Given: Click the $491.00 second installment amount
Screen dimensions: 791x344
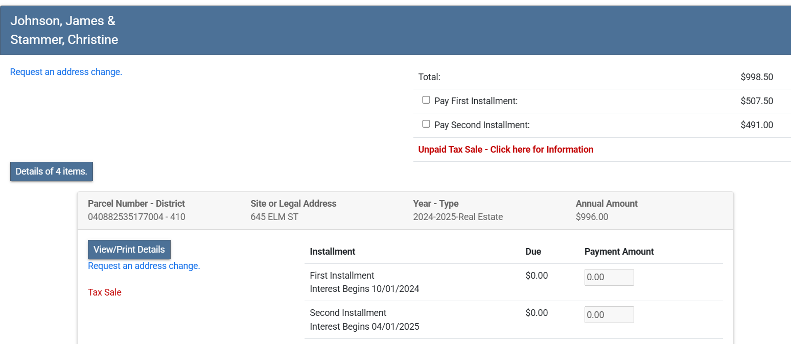Looking at the screenshot, I should (756, 125).
